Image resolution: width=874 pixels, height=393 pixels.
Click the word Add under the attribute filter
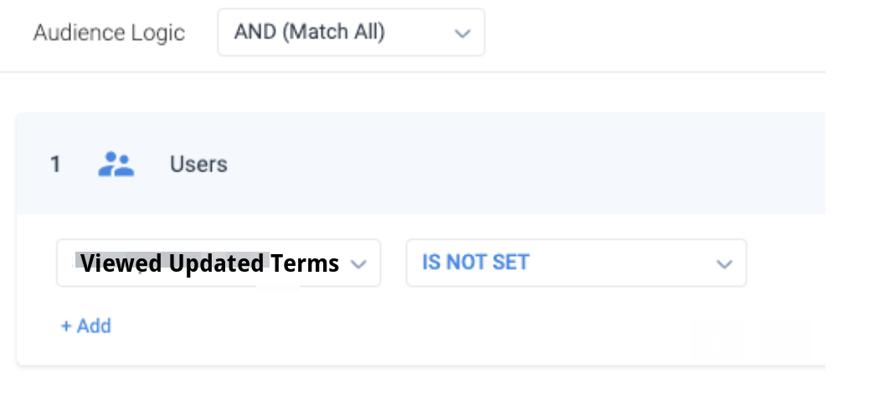pyautogui.click(x=95, y=325)
